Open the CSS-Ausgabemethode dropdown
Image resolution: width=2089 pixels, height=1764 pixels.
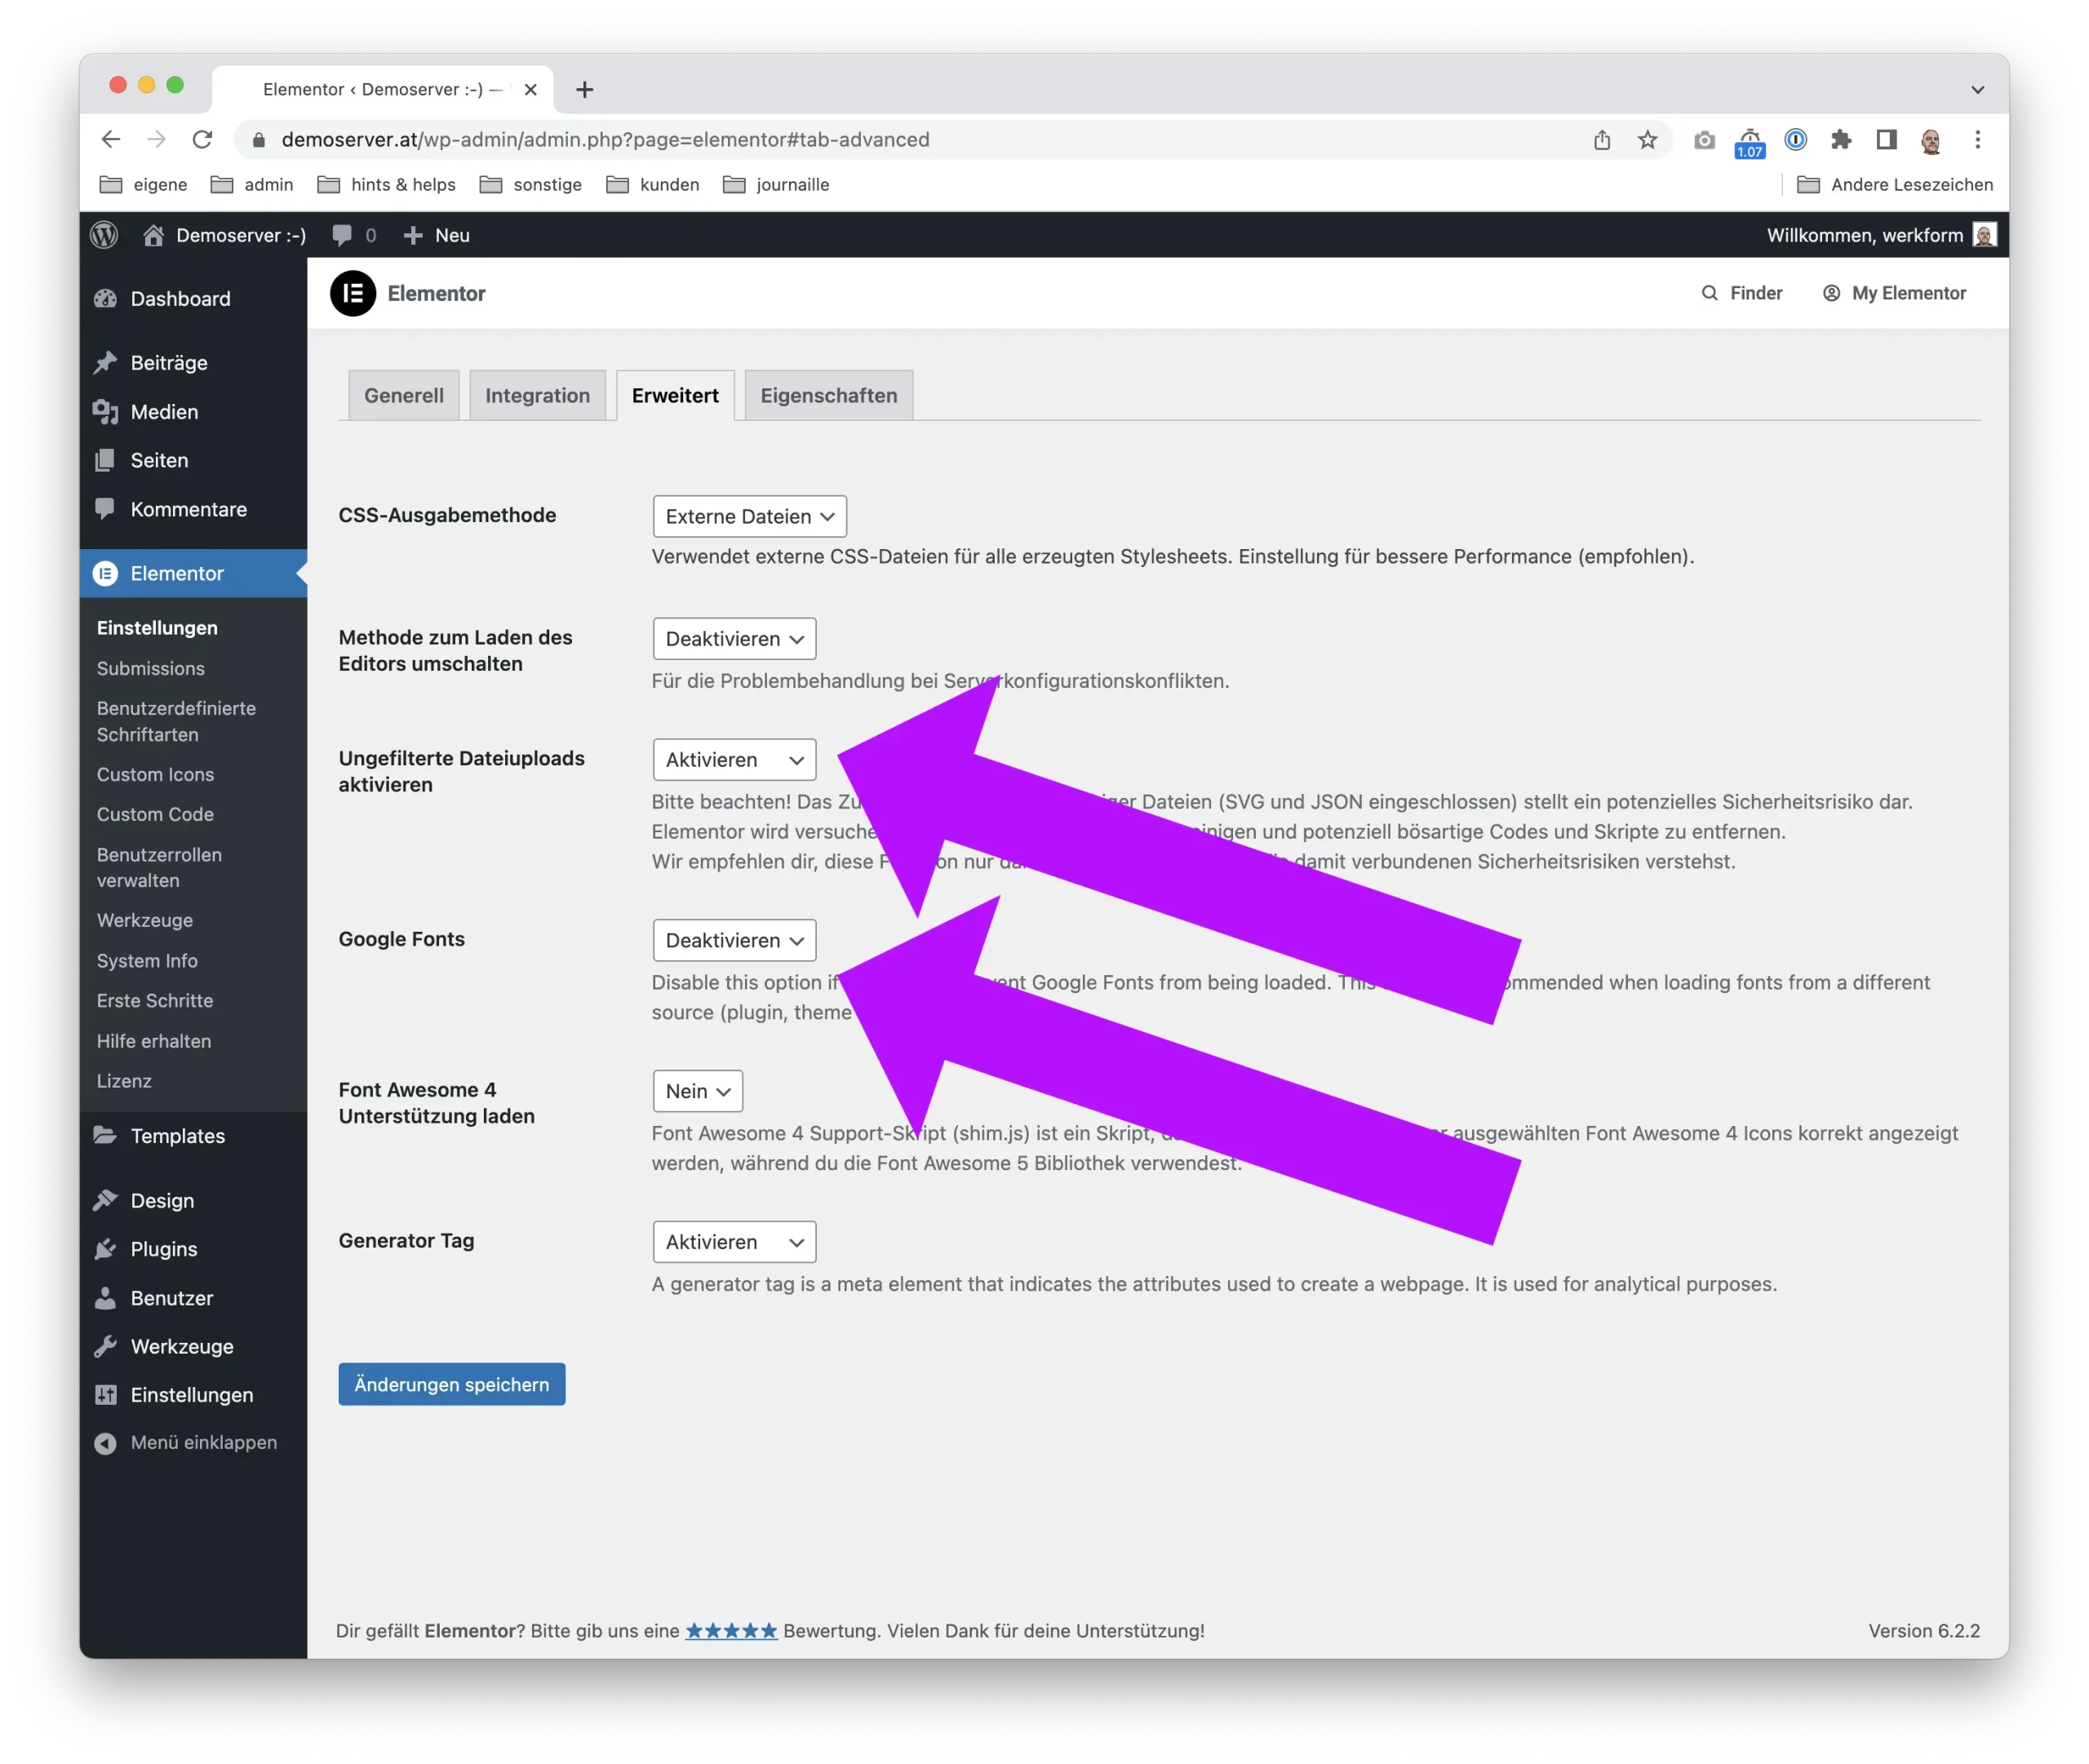(x=750, y=517)
